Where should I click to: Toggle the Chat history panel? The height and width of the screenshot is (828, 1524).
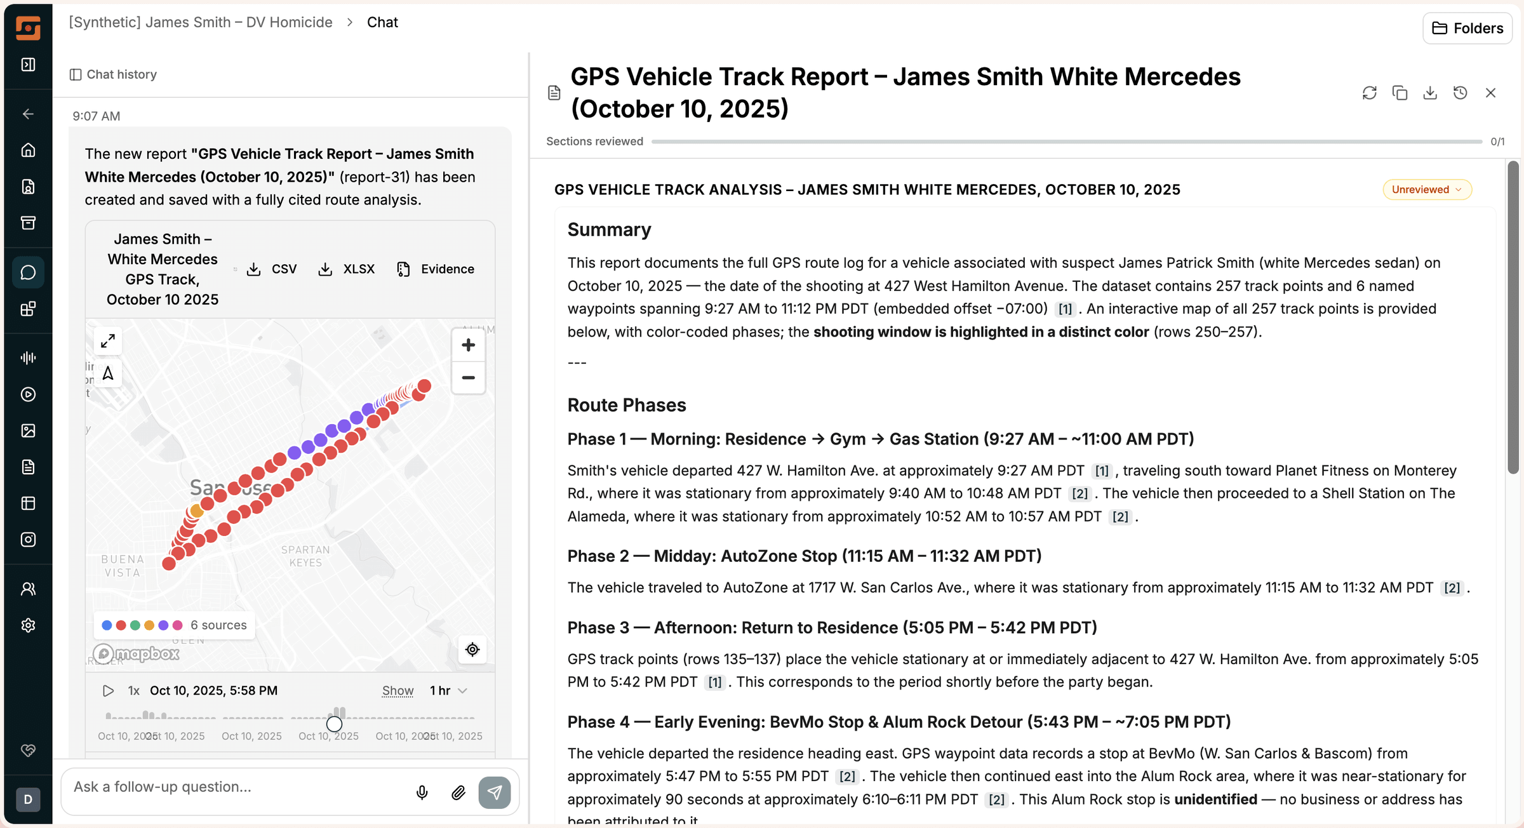coord(113,74)
